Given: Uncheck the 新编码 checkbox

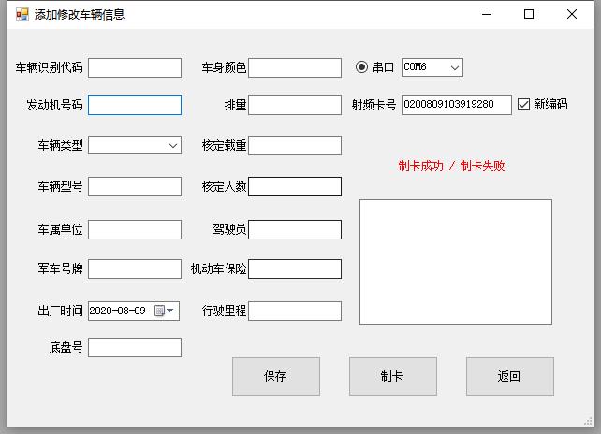Looking at the screenshot, I should tap(524, 105).
